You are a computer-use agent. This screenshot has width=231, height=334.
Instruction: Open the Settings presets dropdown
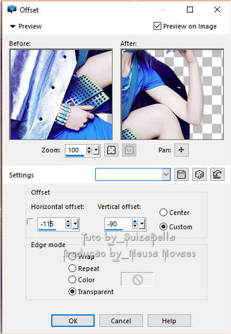(166, 174)
